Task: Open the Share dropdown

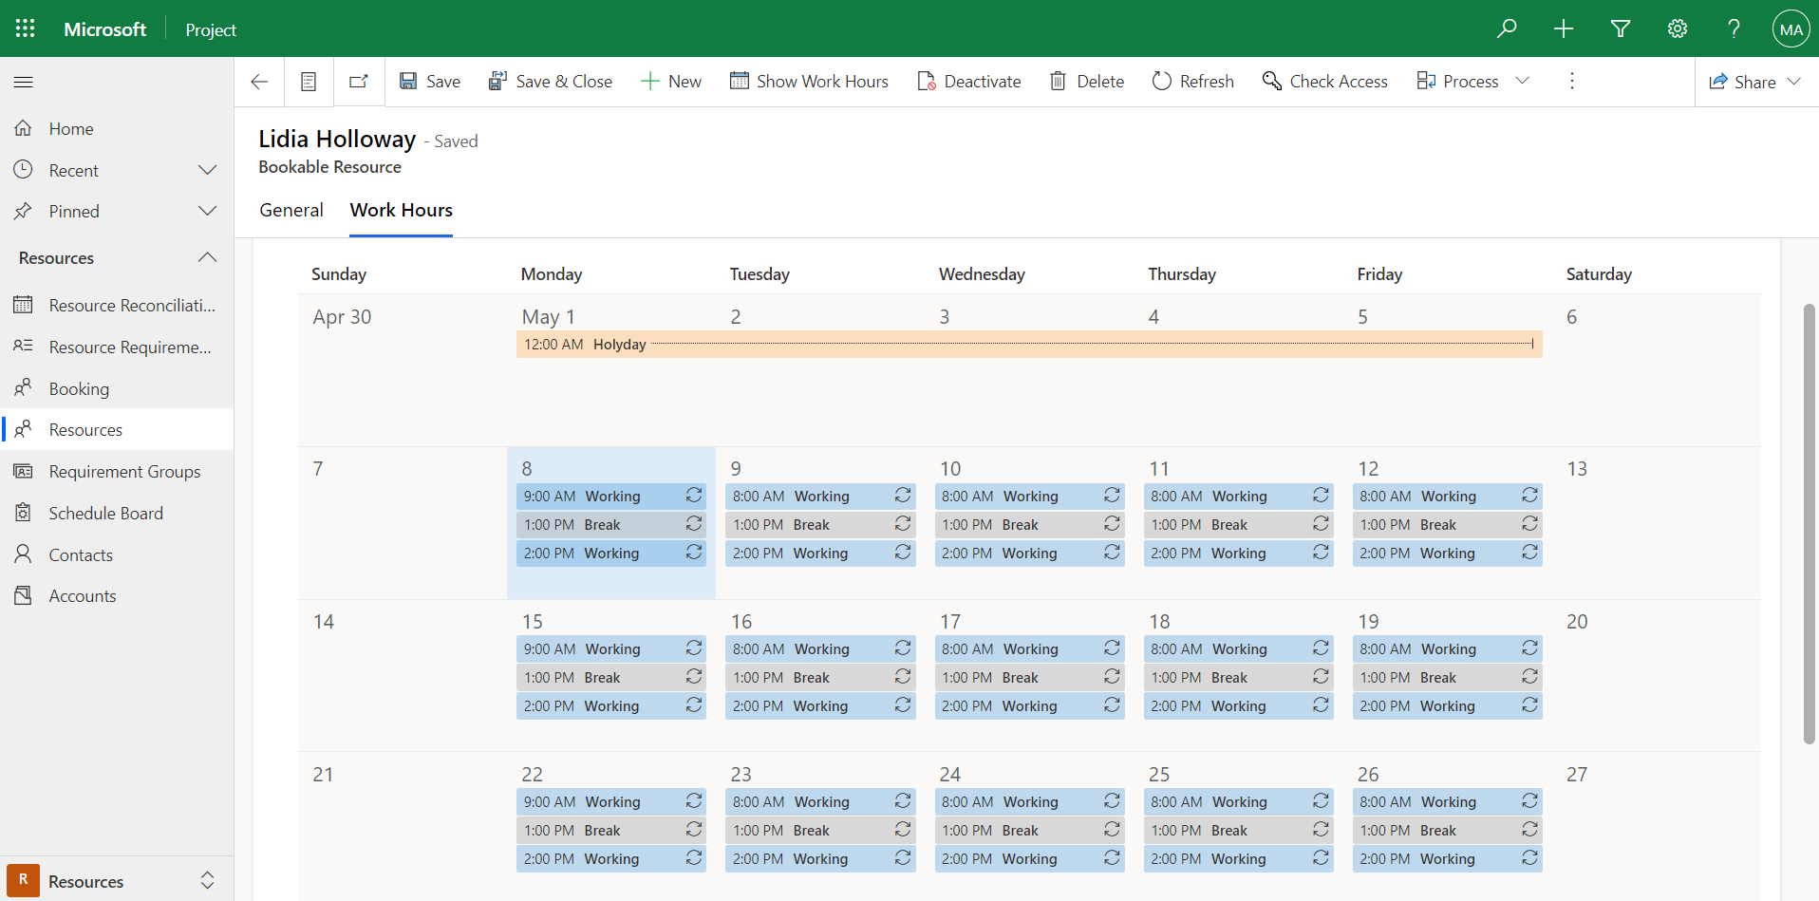Action: (x=1755, y=82)
